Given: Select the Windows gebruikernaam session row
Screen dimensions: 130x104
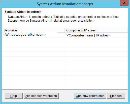Looking at the screenshot, I should pyautogui.click(x=65, y=35).
